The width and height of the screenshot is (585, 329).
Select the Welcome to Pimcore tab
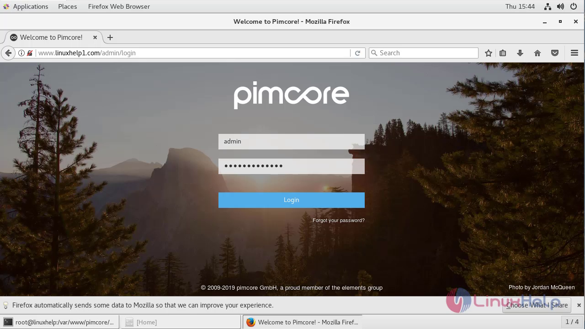point(54,37)
